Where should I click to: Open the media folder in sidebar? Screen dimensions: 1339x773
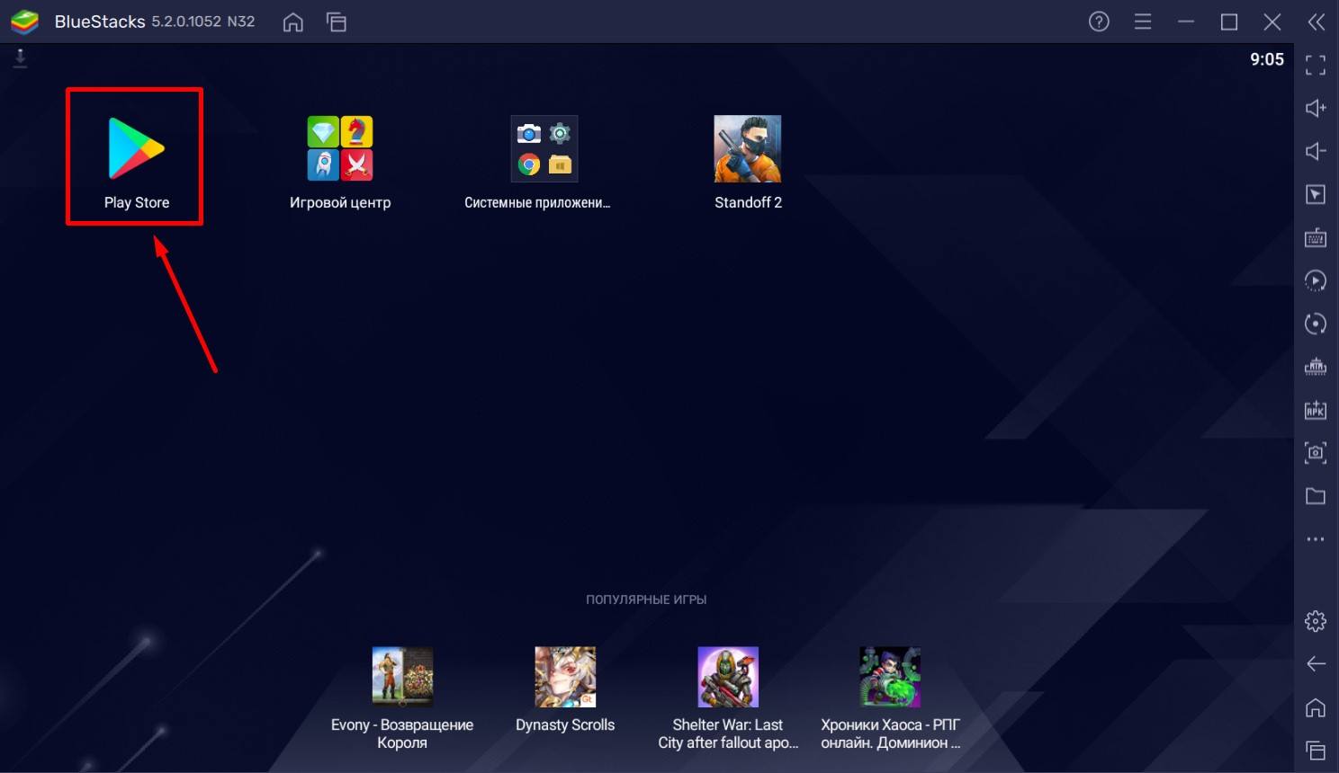[x=1316, y=496]
